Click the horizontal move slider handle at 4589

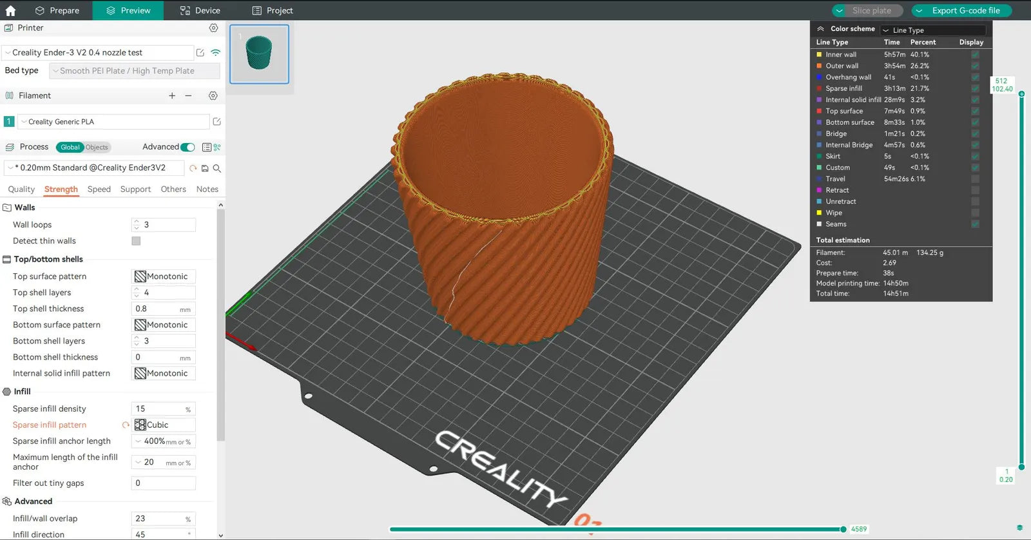click(x=843, y=529)
